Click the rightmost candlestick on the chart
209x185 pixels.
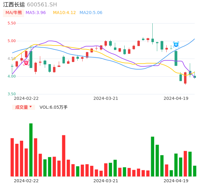tap(195, 77)
